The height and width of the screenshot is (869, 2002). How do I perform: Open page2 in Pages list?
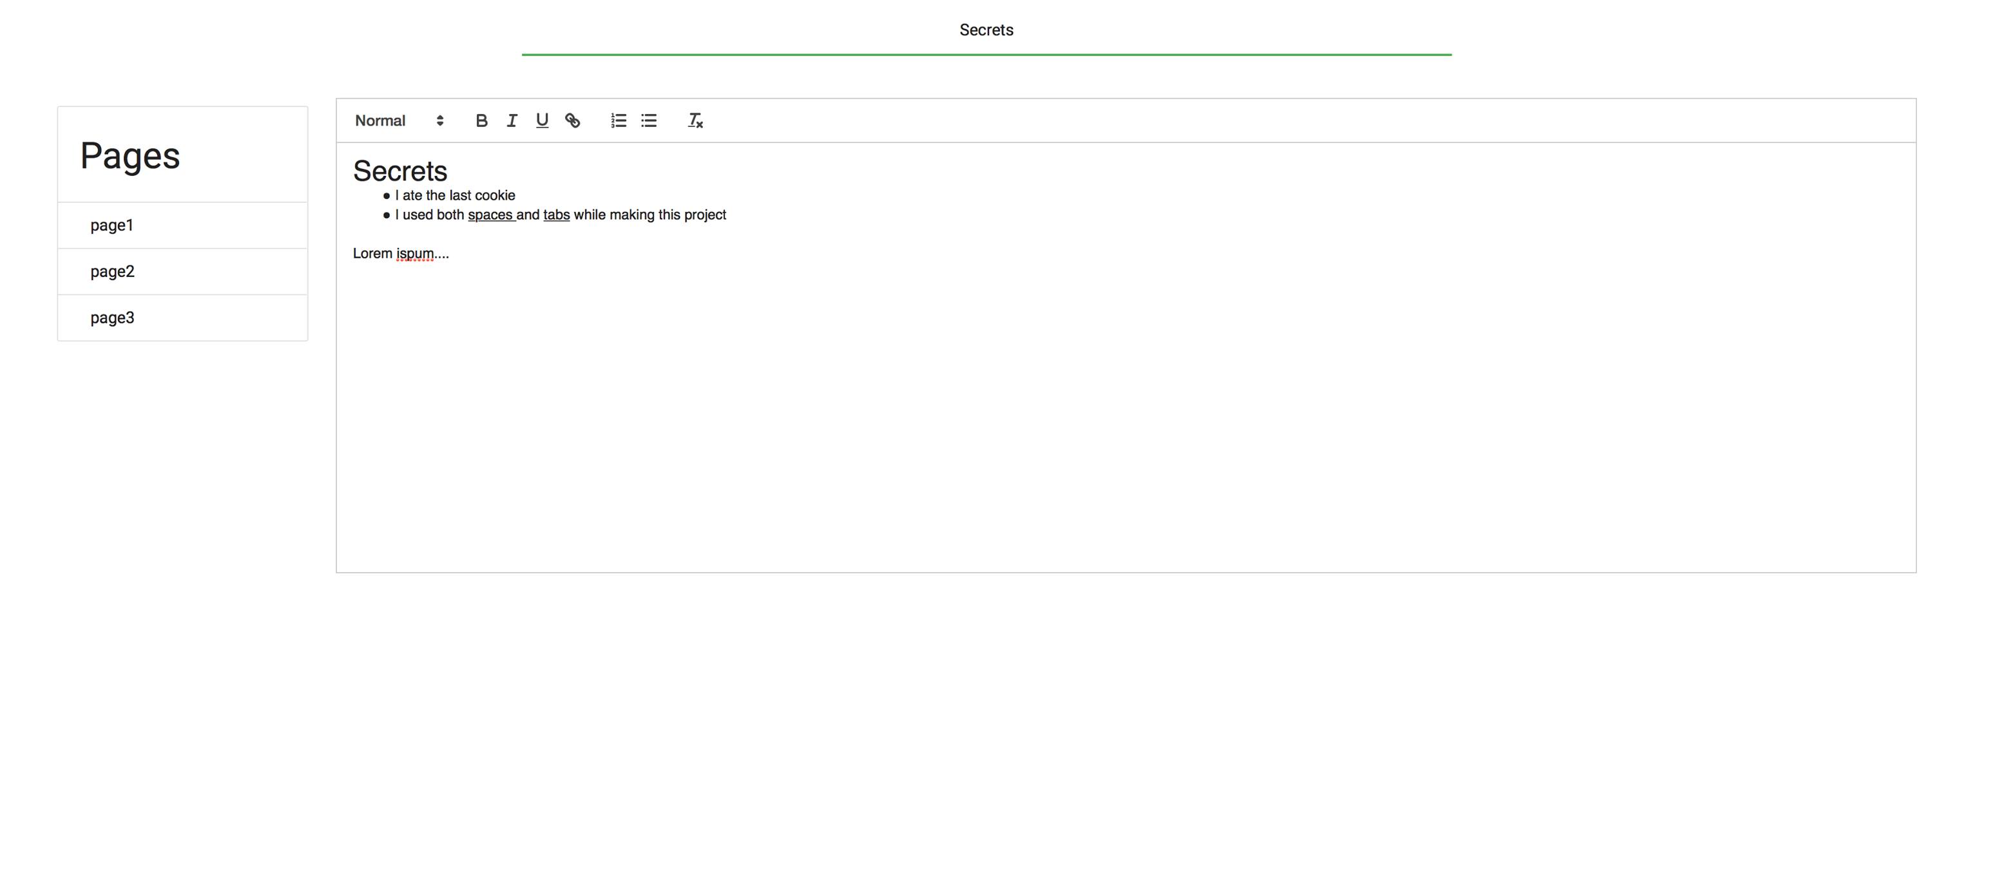coord(112,271)
